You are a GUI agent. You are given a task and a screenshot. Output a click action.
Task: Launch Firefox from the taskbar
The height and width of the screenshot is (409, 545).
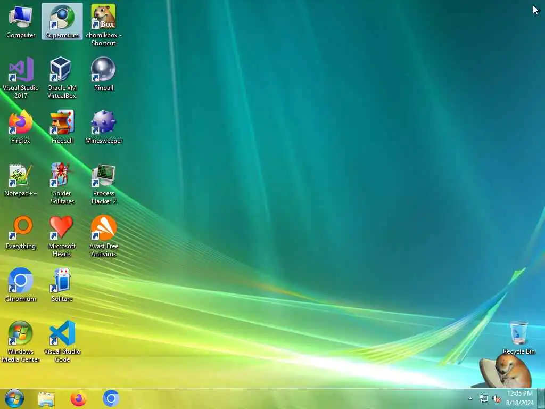(79, 399)
